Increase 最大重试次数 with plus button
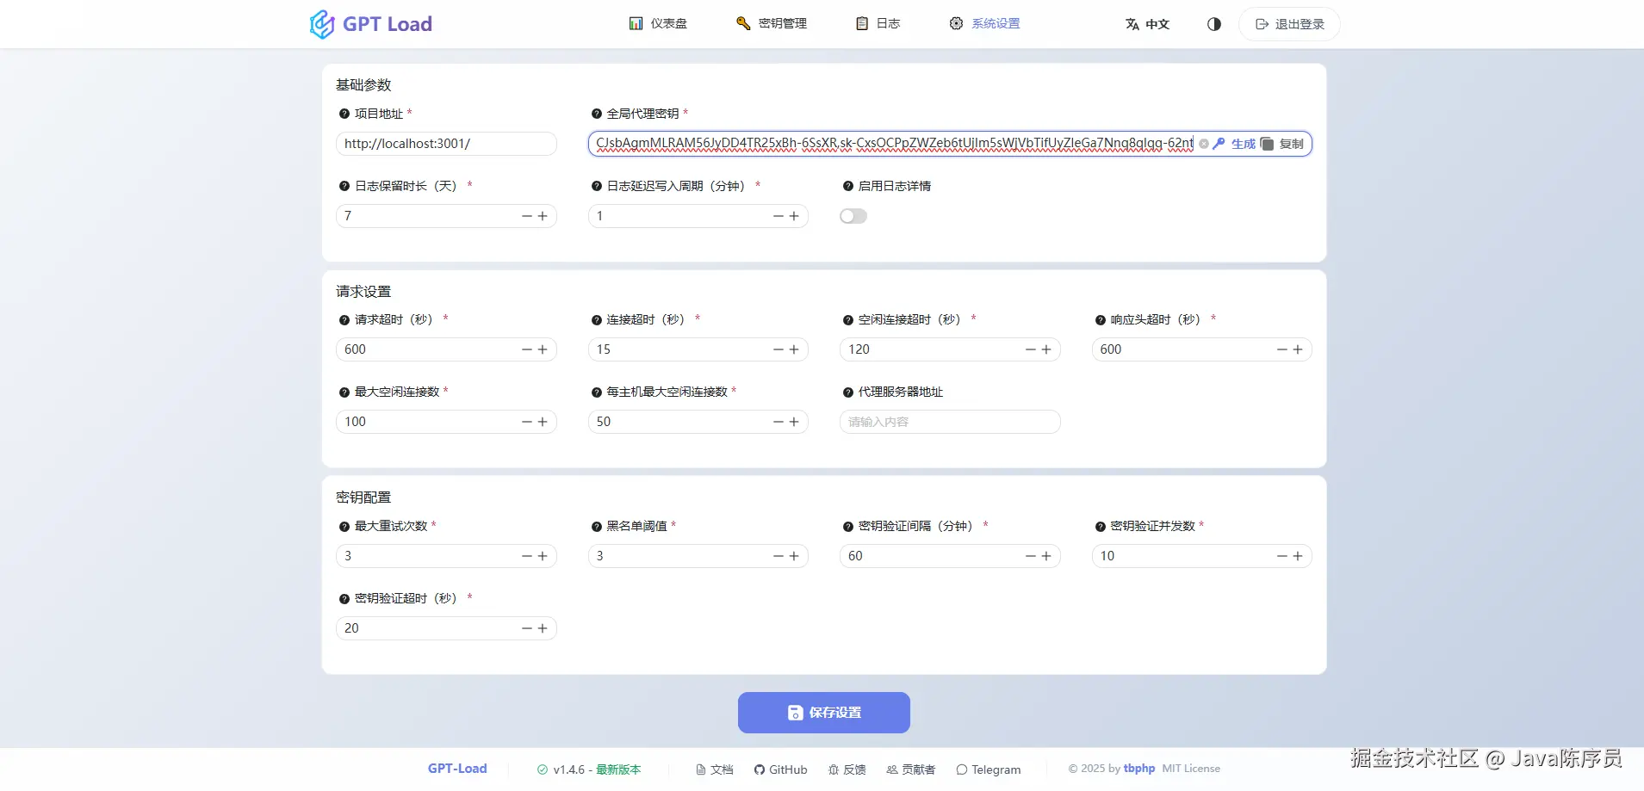The image size is (1644, 791). [543, 556]
